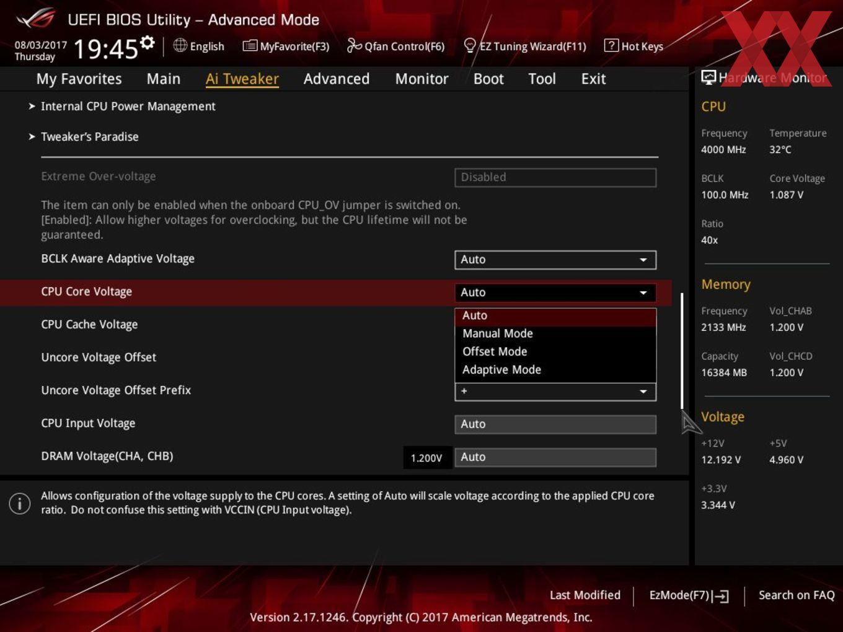Click the CPU Input Voltage field
The height and width of the screenshot is (632, 843).
555,424
